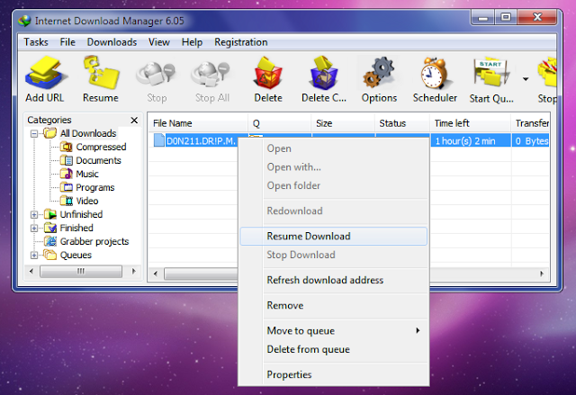
Task: Click the file icon of the D0N211 download
Action: (158, 140)
